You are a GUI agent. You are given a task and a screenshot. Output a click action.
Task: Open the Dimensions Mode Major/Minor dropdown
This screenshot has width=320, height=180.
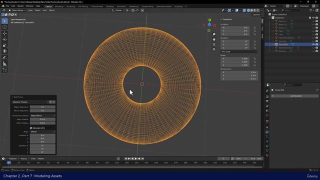click(43, 115)
